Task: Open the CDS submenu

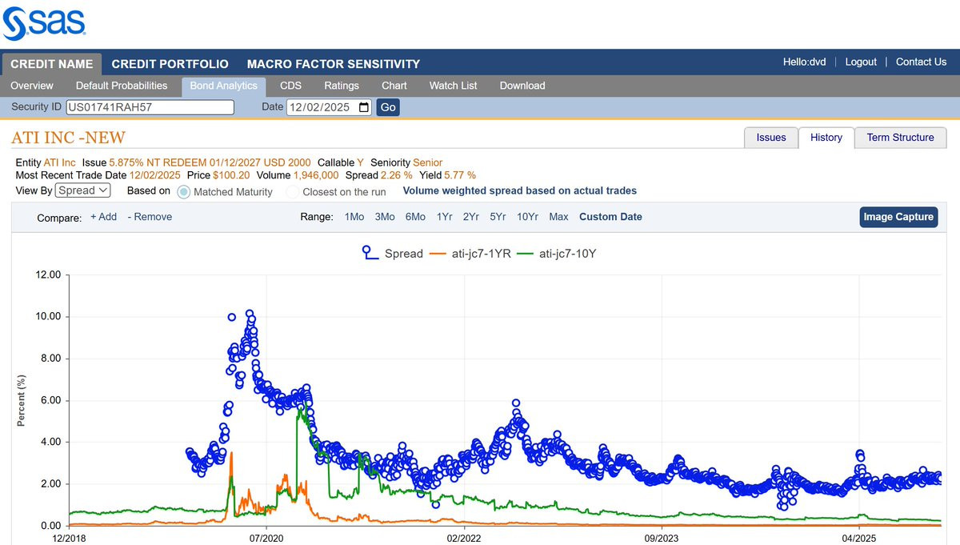Action: coord(290,86)
